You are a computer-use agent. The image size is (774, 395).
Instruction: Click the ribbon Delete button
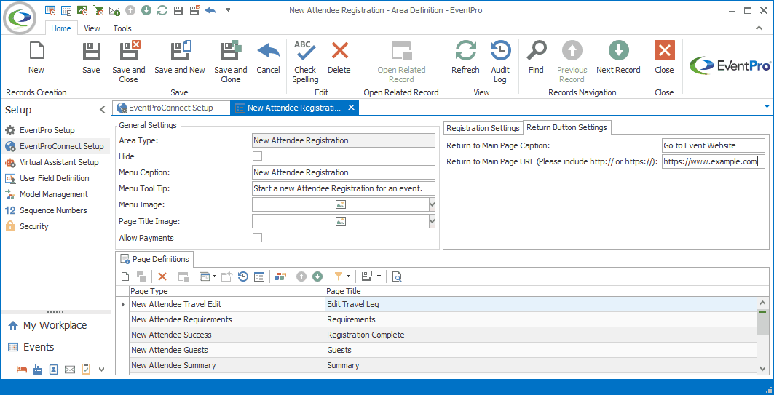click(339, 57)
